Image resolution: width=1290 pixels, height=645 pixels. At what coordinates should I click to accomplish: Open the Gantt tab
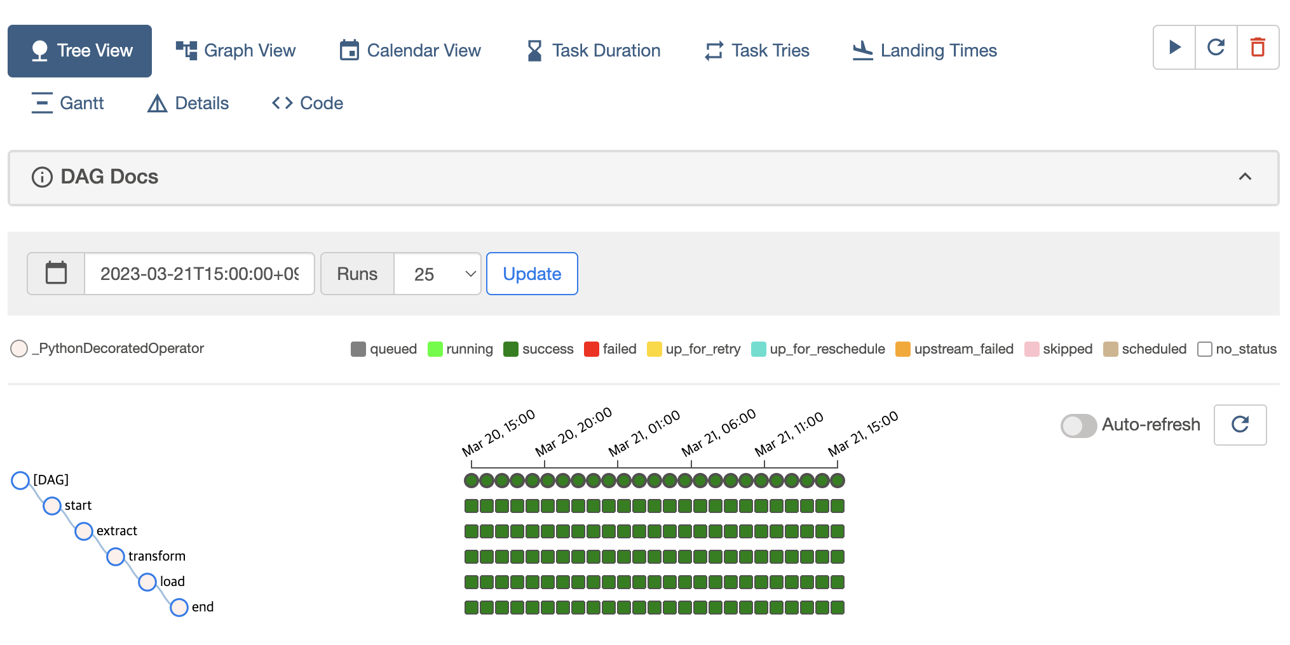[x=67, y=103]
